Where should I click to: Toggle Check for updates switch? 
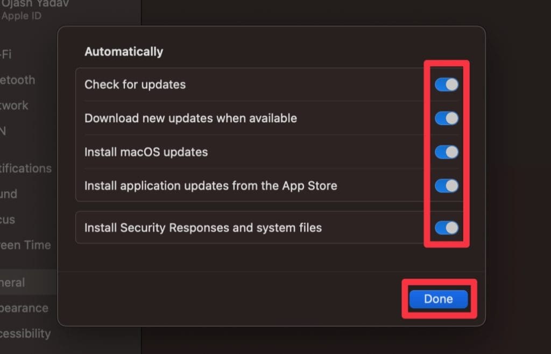[x=447, y=84]
